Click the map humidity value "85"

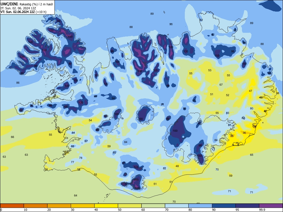114,153
